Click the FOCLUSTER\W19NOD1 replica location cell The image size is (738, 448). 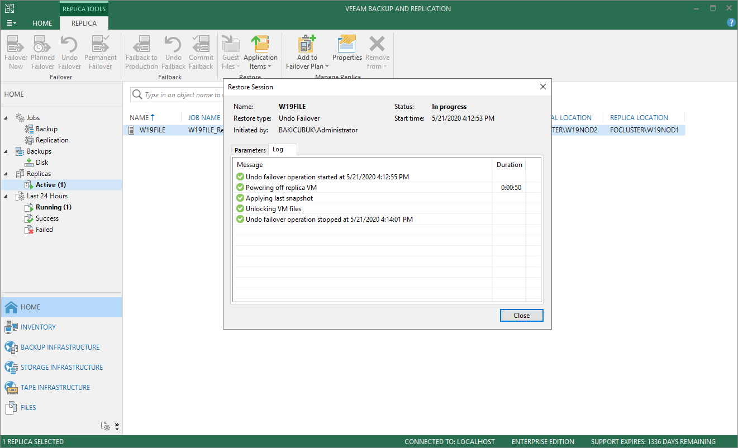tap(644, 130)
